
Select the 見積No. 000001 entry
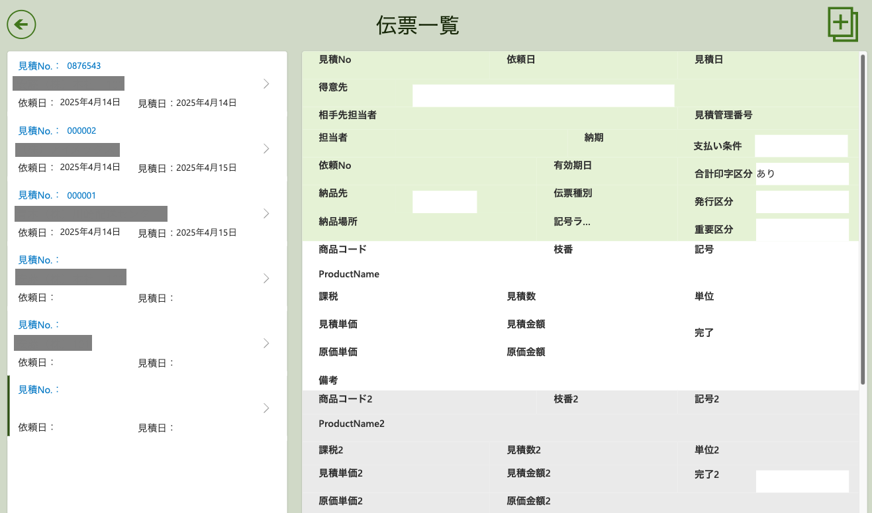pos(58,196)
